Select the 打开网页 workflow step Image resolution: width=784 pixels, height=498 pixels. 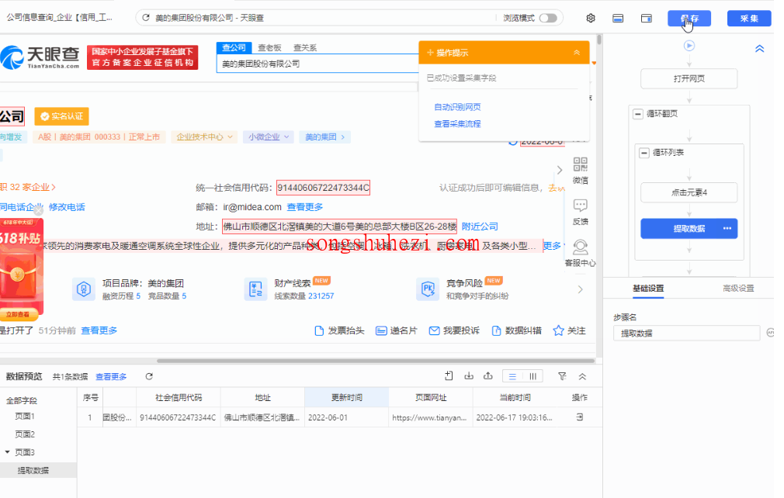[689, 78]
